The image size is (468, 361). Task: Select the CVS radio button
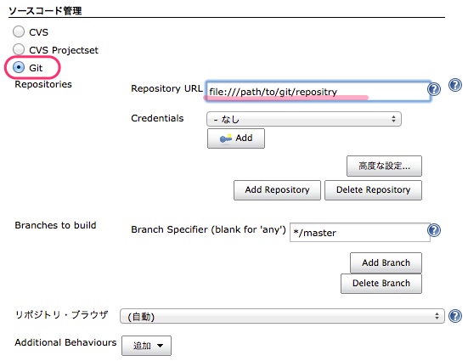pos(19,31)
